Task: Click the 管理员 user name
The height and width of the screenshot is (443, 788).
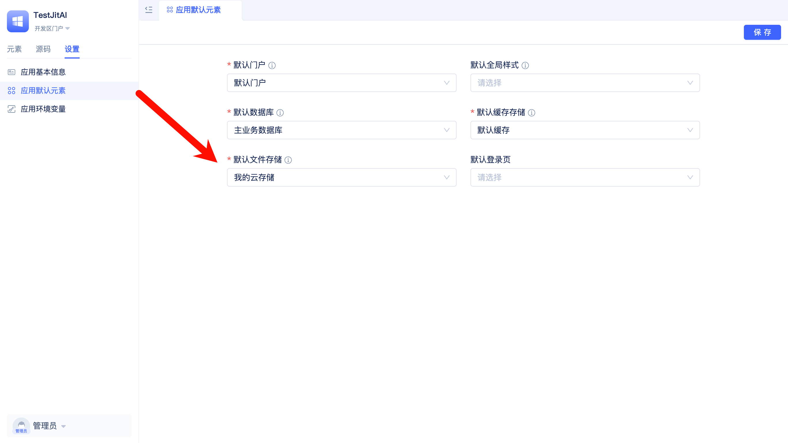Action: pos(45,426)
